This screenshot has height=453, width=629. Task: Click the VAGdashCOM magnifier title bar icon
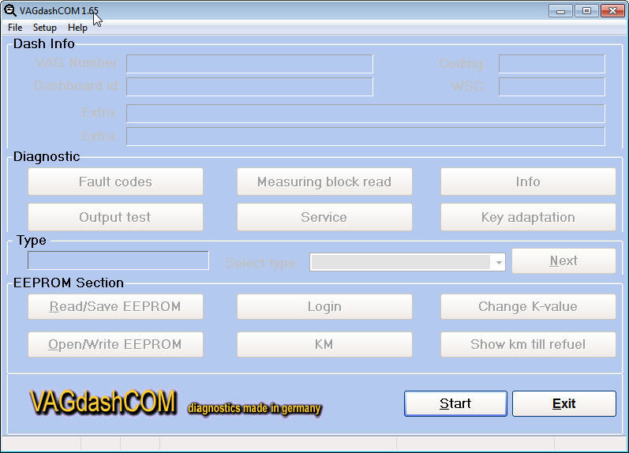click(x=10, y=10)
